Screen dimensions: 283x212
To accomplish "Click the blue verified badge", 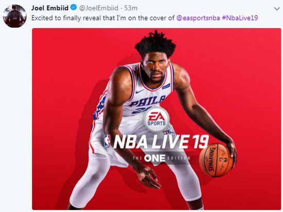I will click(x=74, y=8).
